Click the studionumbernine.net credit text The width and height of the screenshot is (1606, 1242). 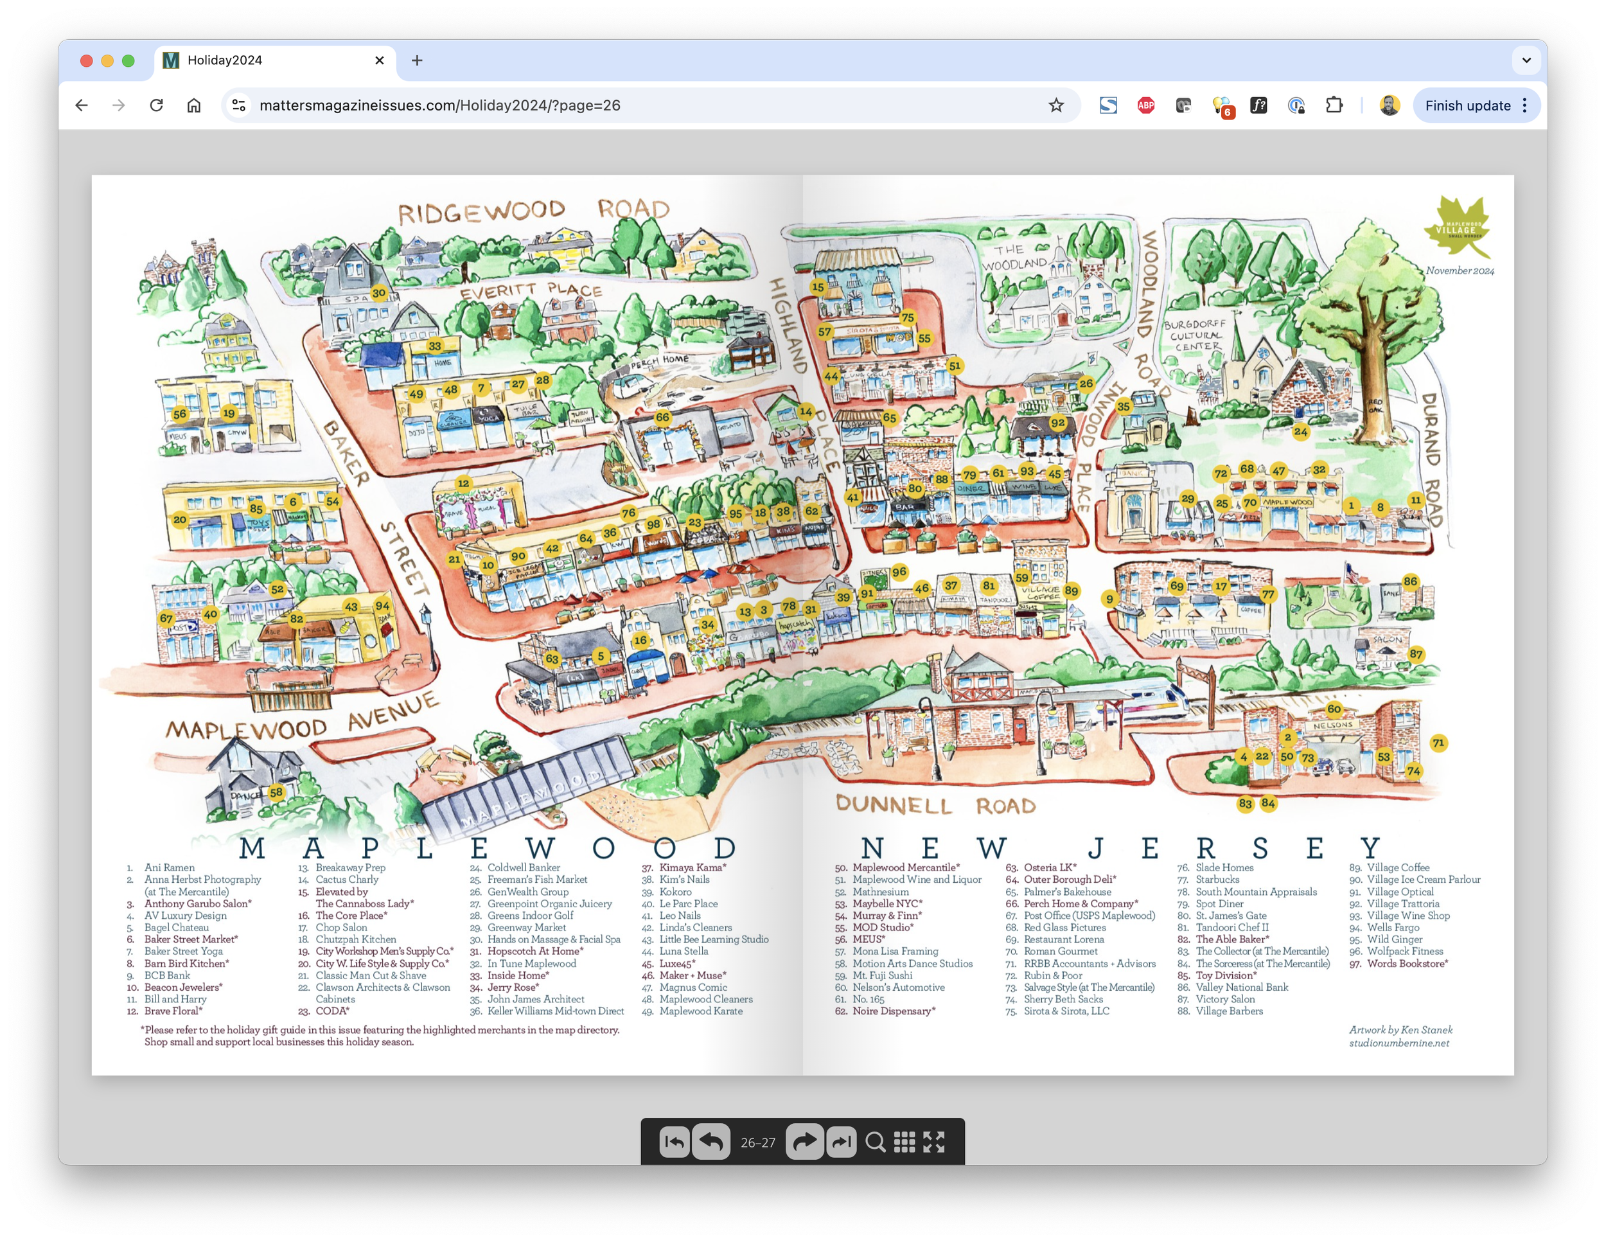pos(1399,1043)
